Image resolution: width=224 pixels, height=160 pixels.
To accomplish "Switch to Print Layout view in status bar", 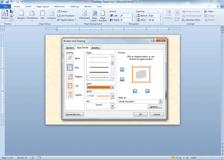I will (x=173, y=158).
